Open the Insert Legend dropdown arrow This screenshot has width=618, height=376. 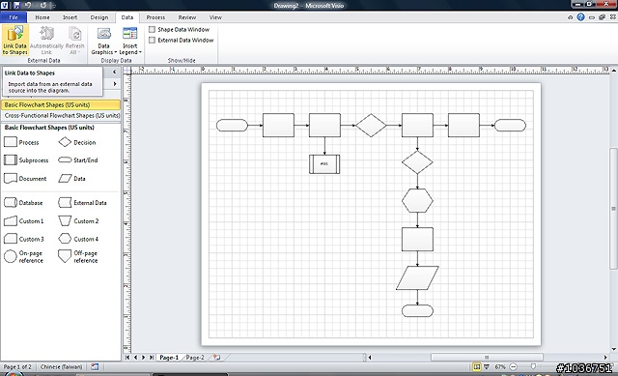pos(140,52)
